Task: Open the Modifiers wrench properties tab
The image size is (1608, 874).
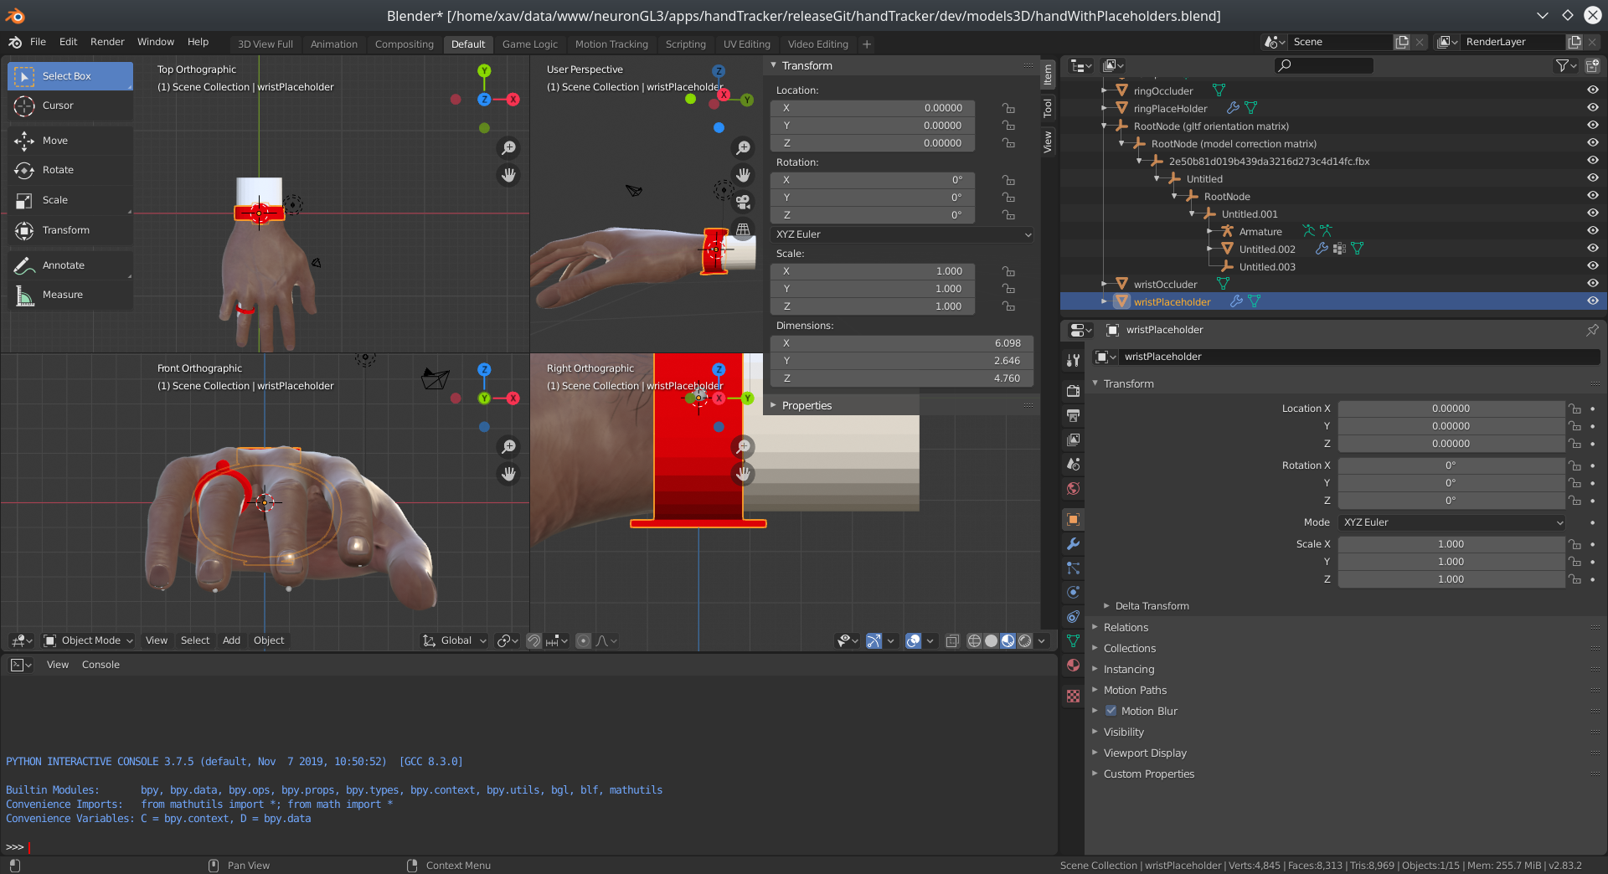Action: pos(1073,544)
